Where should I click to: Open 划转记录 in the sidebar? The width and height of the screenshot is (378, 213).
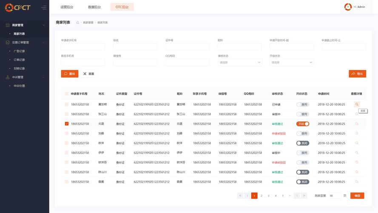coord(19,69)
